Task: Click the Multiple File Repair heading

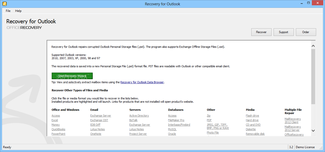Action: click(293, 112)
